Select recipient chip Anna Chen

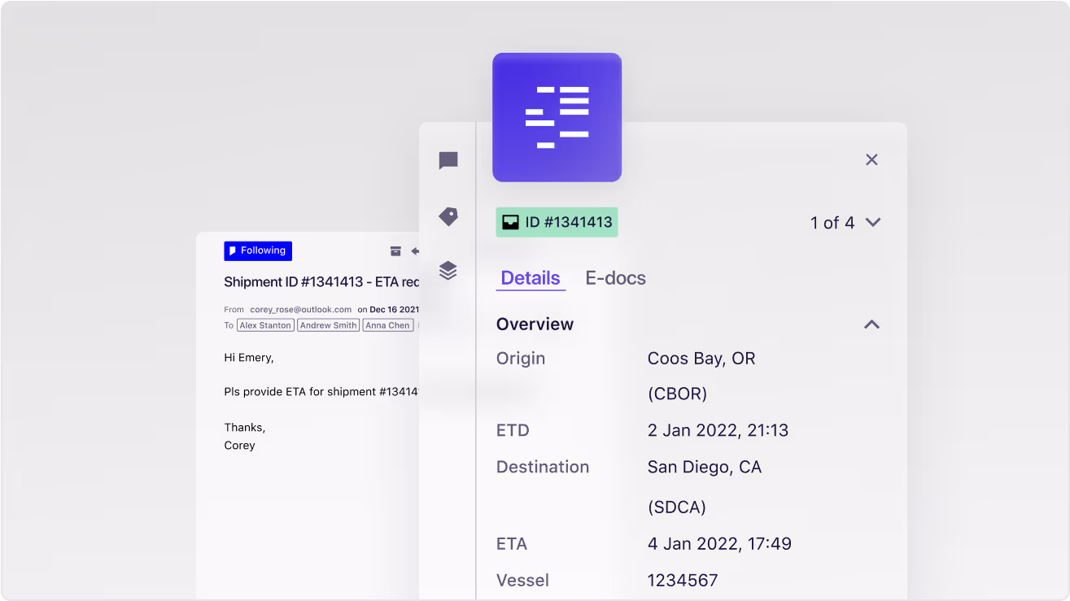[x=387, y=325]
